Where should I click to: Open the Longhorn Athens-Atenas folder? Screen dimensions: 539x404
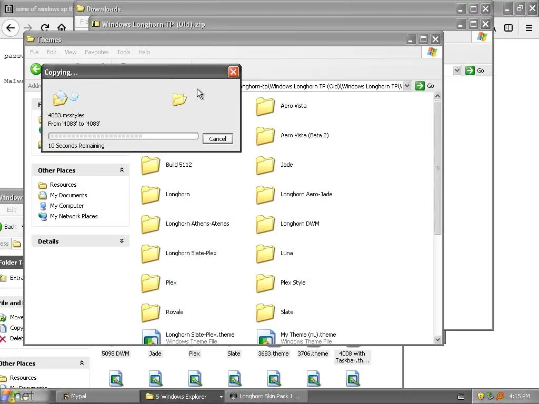pos(185,224)
